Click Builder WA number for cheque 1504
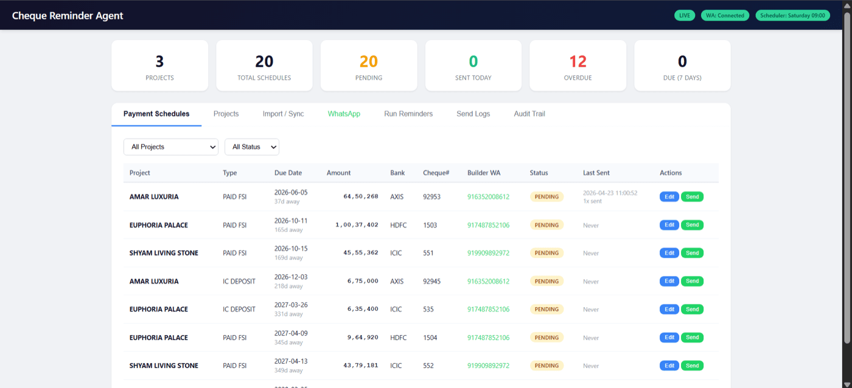 [x=488, y=338]
